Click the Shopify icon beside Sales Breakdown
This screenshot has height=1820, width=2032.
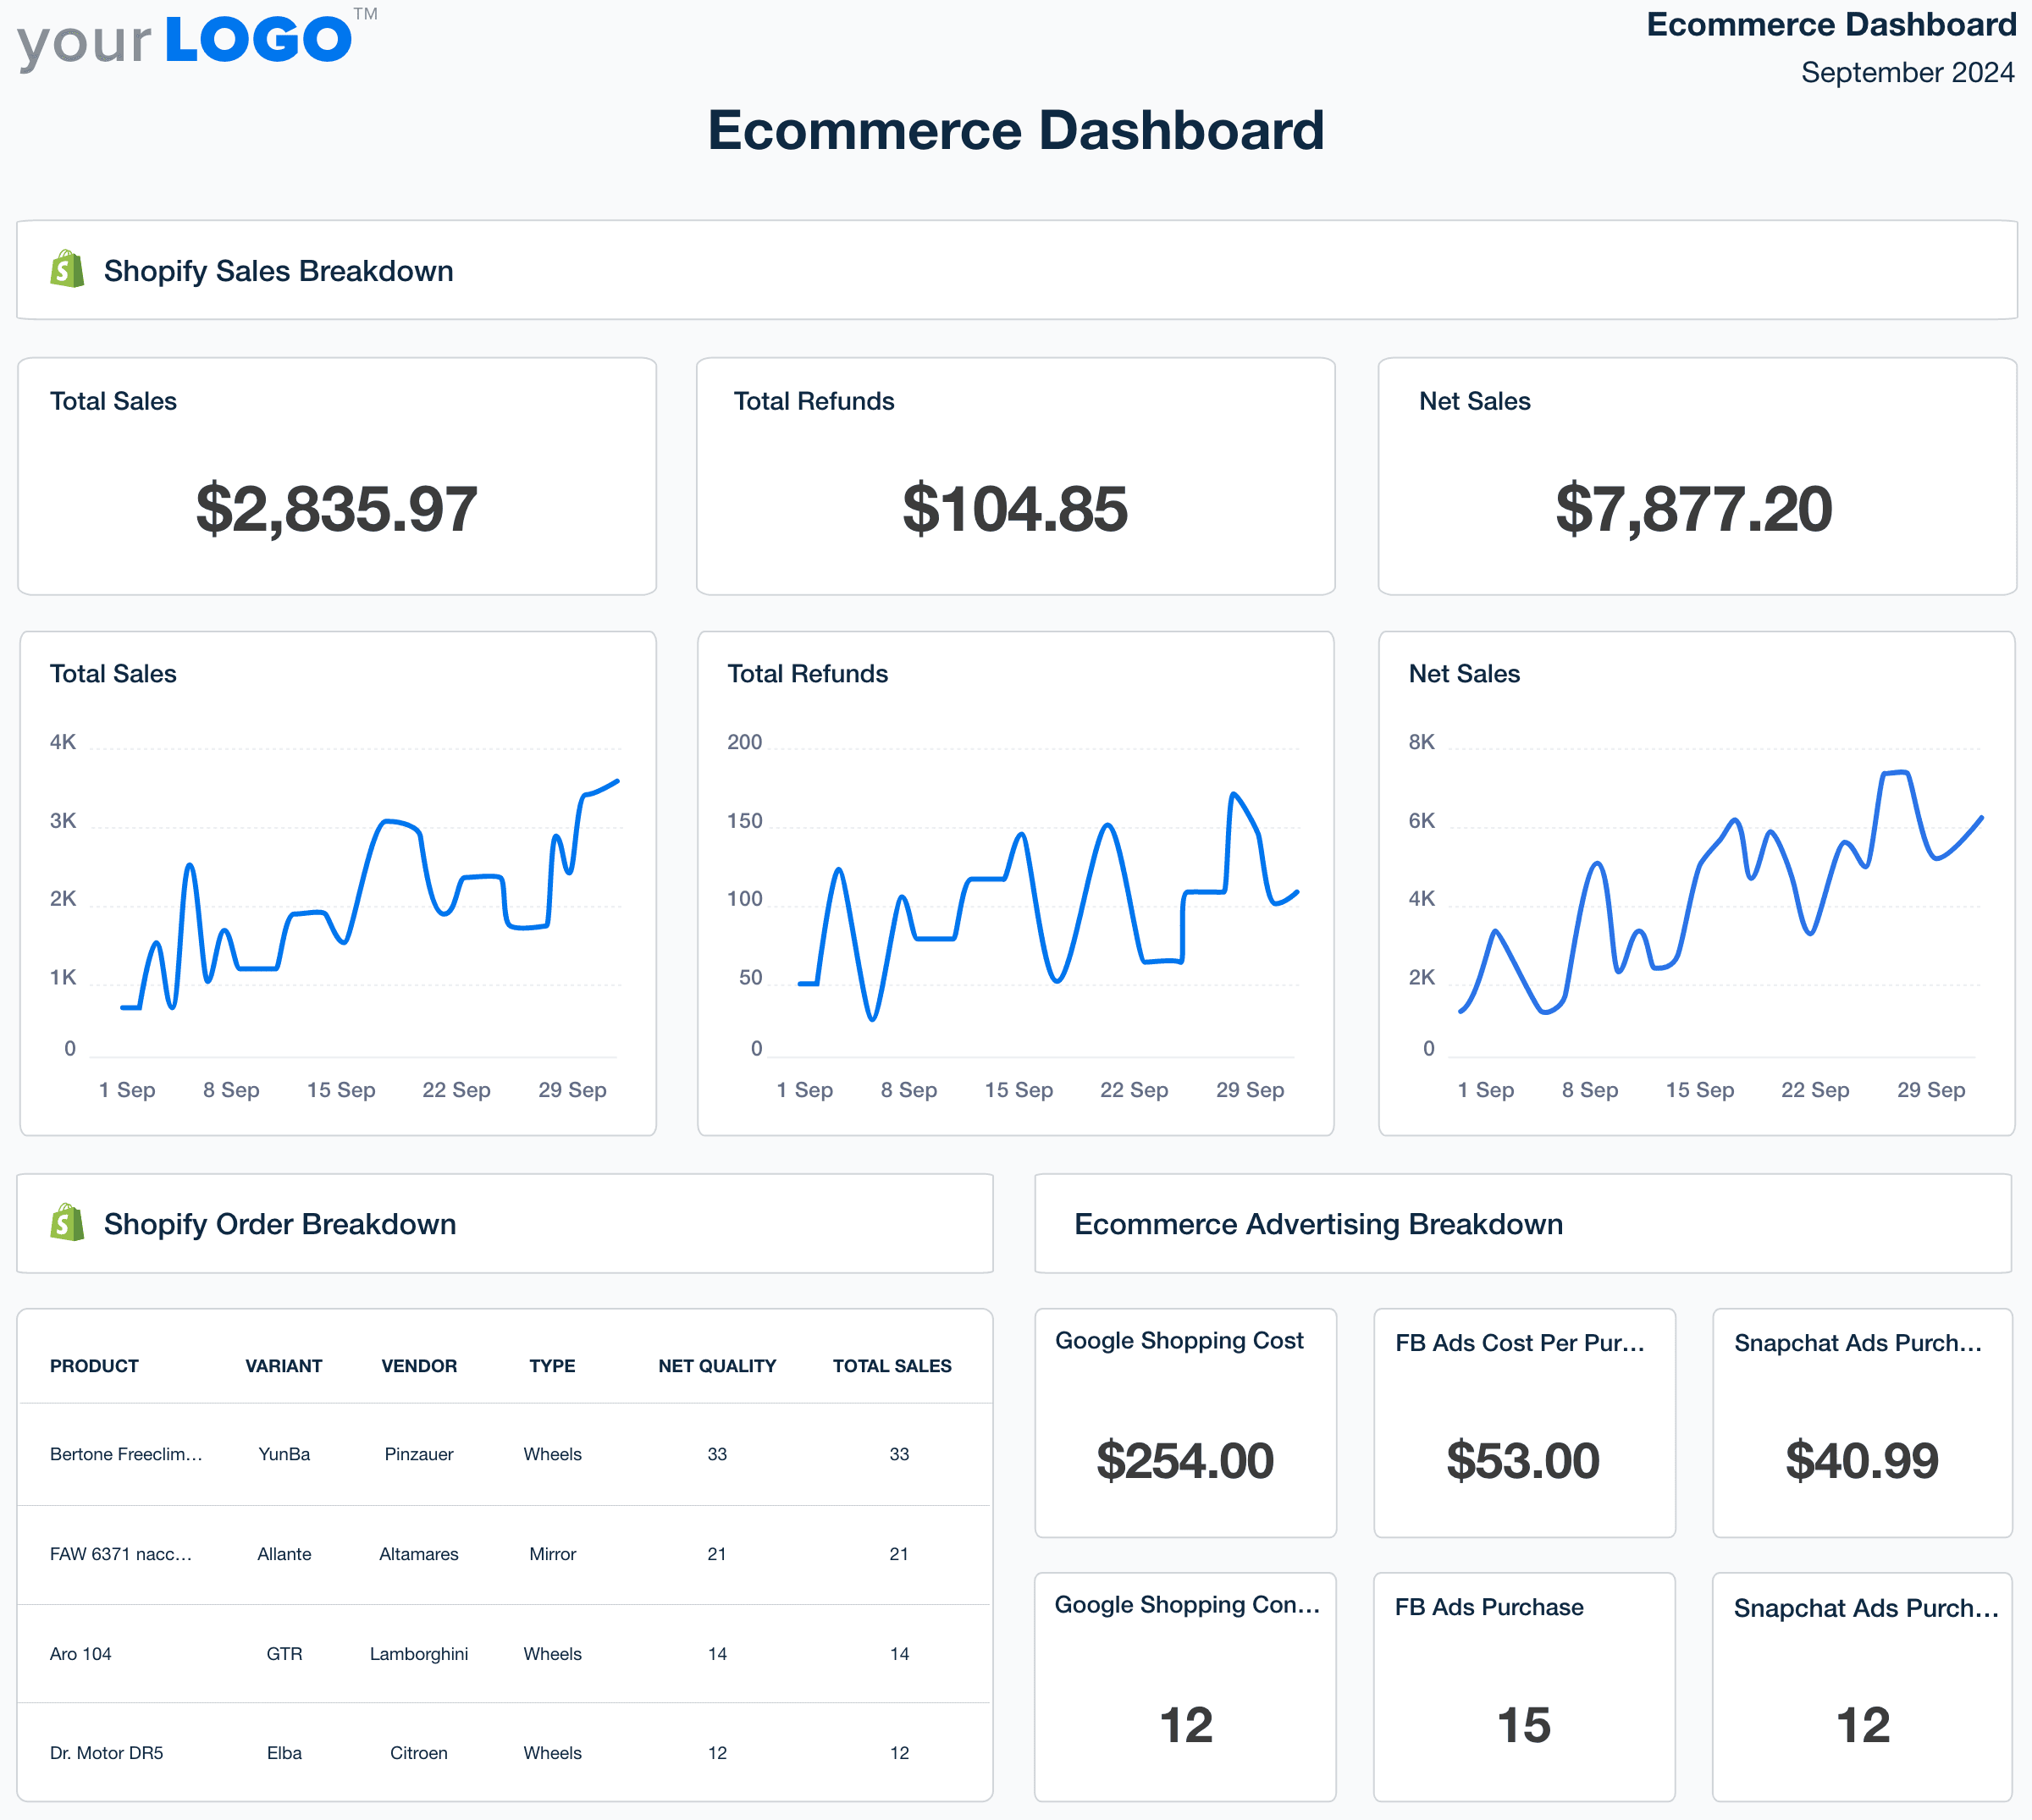click(66, 268)
